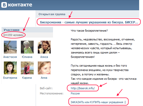
Task: Open the Бисеромания group title link
Action: (x=89, y=22)
